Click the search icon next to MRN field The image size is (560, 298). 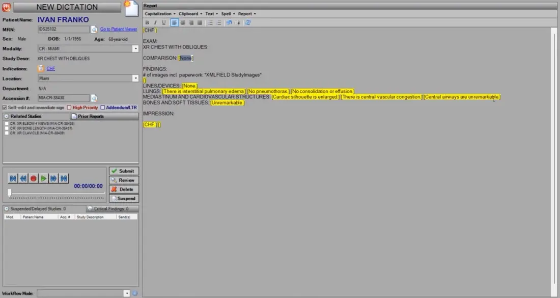click(94, 30)
